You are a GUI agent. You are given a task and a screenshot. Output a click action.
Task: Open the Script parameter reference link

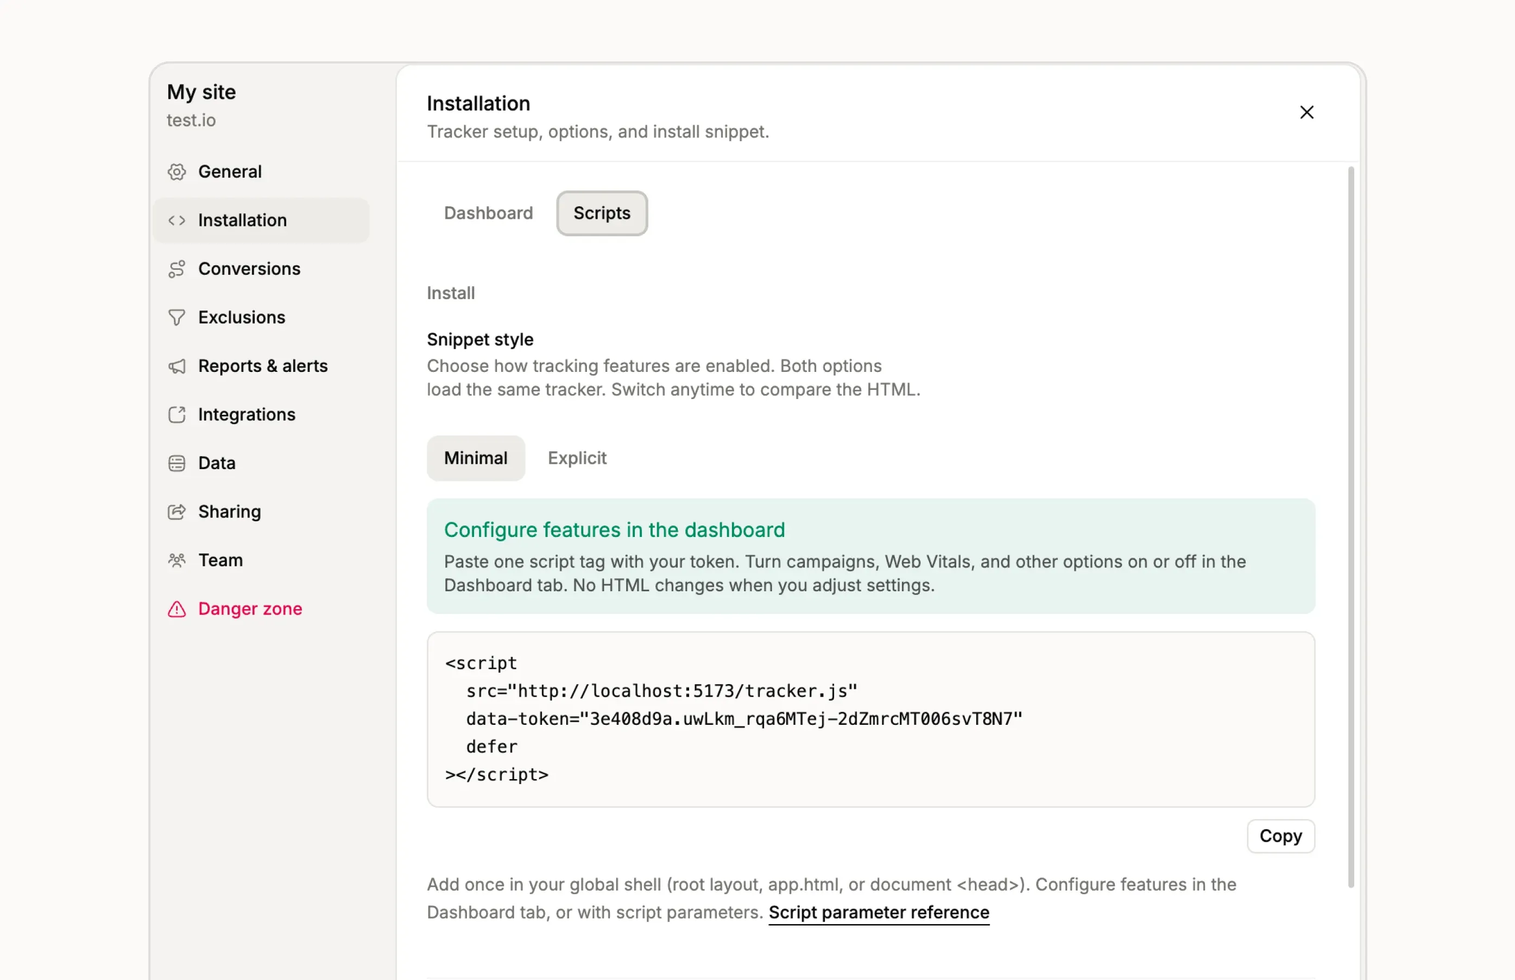(x=878, y=913)
